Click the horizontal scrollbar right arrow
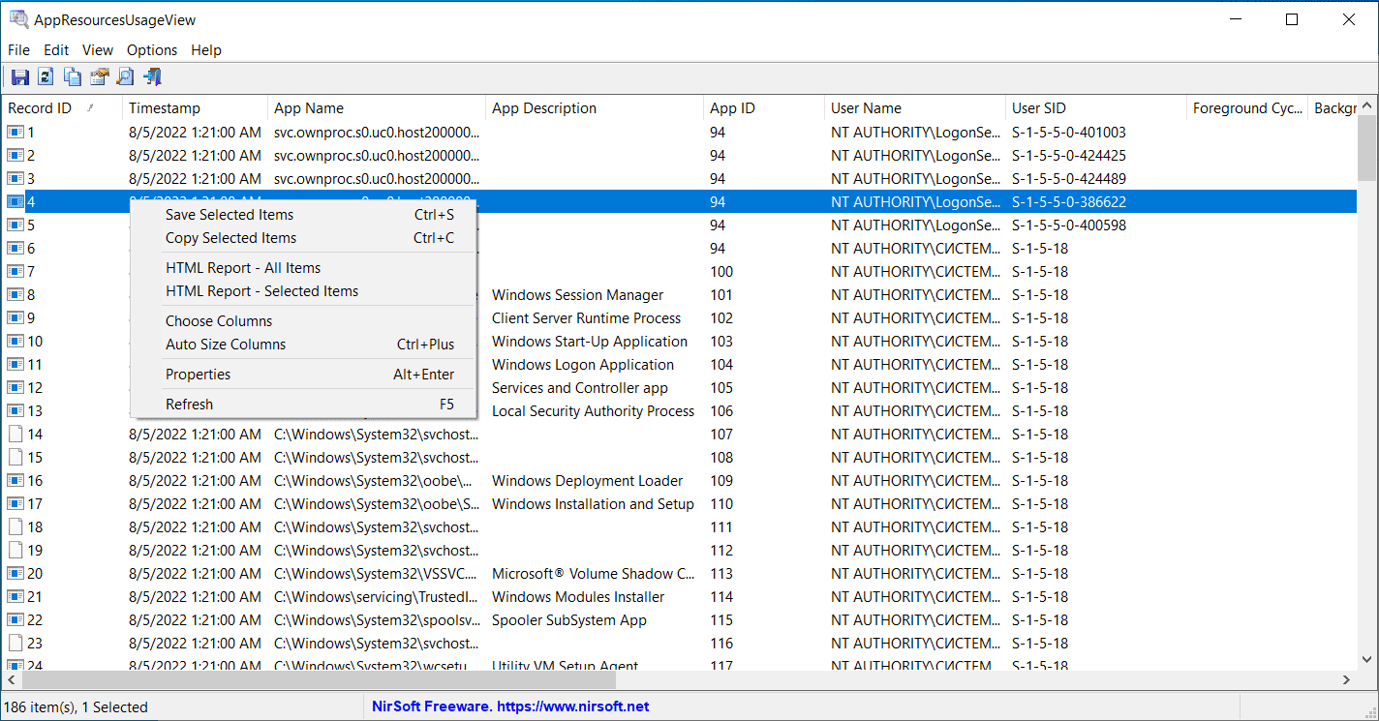Screen dimensions: 1379x721 (x=1347, y=680)
